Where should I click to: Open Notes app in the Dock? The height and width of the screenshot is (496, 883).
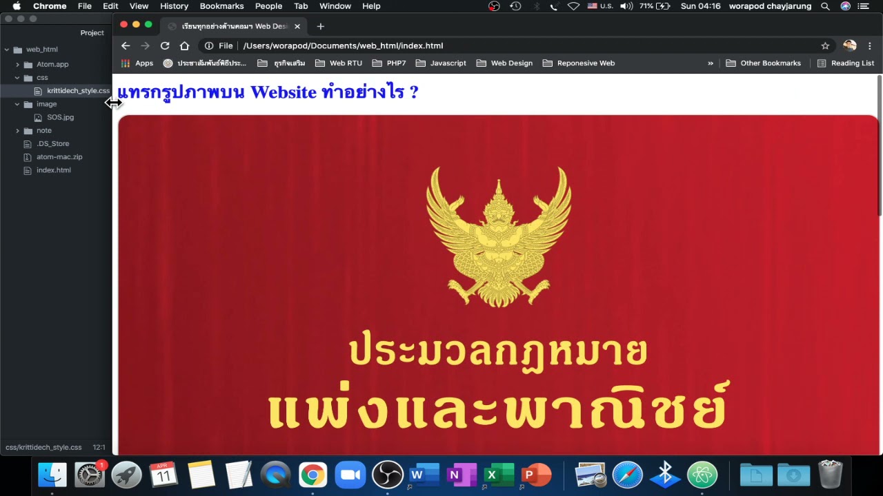click(201, 475)
